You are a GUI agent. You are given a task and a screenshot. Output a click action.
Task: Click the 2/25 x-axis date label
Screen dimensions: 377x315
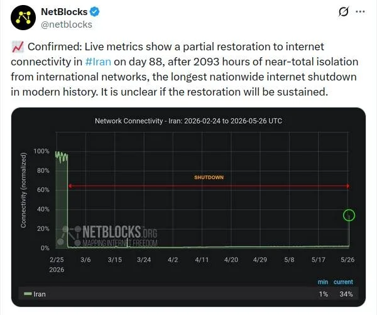(57, 260)
